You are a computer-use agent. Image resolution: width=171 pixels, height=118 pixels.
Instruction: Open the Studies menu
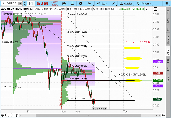[126, 4]
